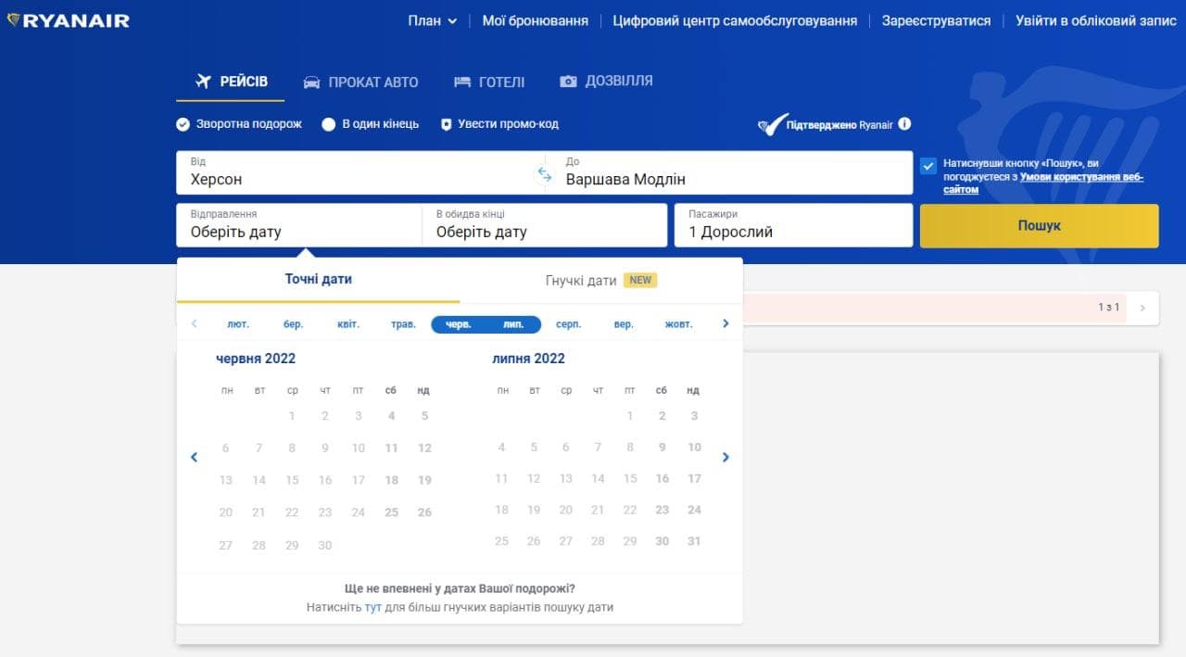Image resolution: width=1186 pixels, height=657 pixels.
Task: Expand the План dropdown menu
Action: click(x=433, y=20)
